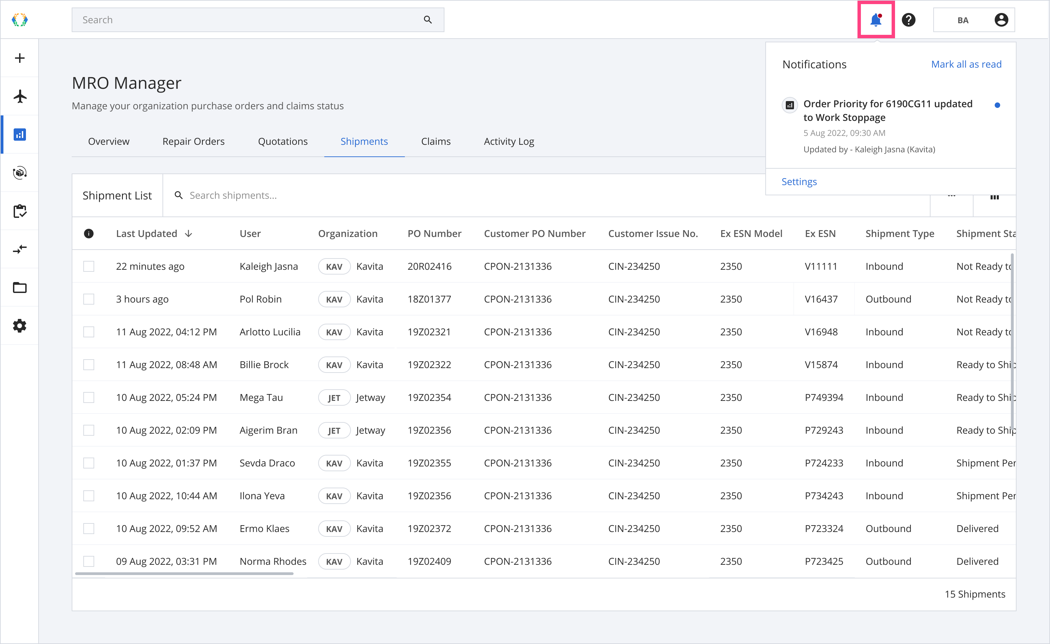Click the compare arrows icon in sidebar

[x=19, y=249]
